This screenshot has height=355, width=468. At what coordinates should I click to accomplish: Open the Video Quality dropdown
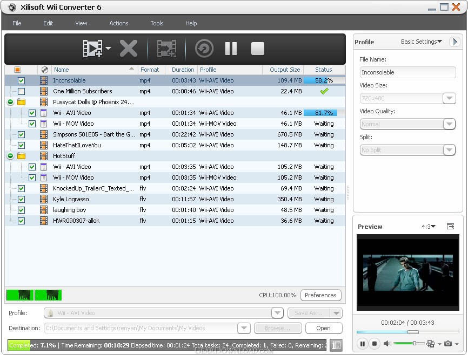click(449, 124)
